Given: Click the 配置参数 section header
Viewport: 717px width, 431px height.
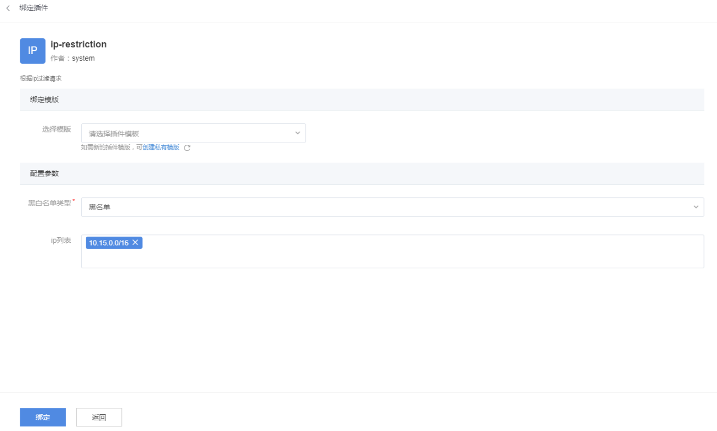Looking at the screenshot, I should pos(45,174).
